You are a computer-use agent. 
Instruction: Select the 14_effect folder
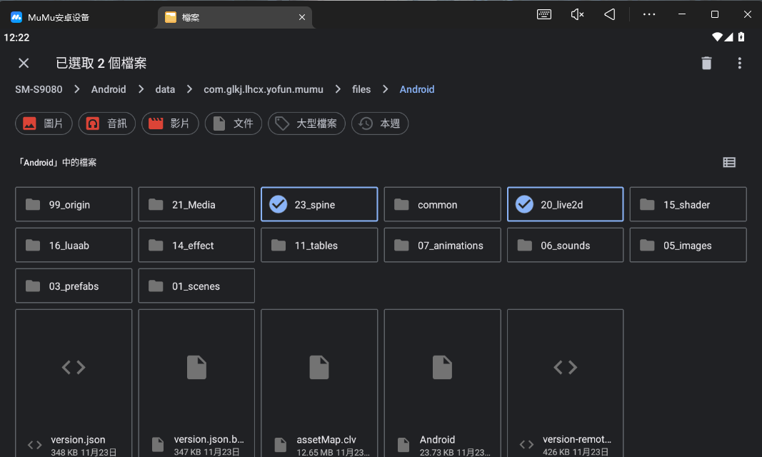tap(196, 245)
